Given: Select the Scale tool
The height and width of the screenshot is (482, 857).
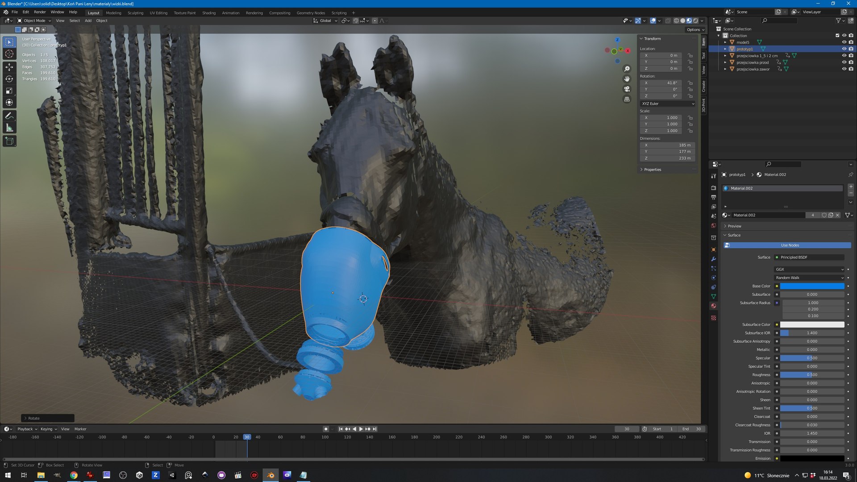Looking at the screenshot, I should click(9, 91).
